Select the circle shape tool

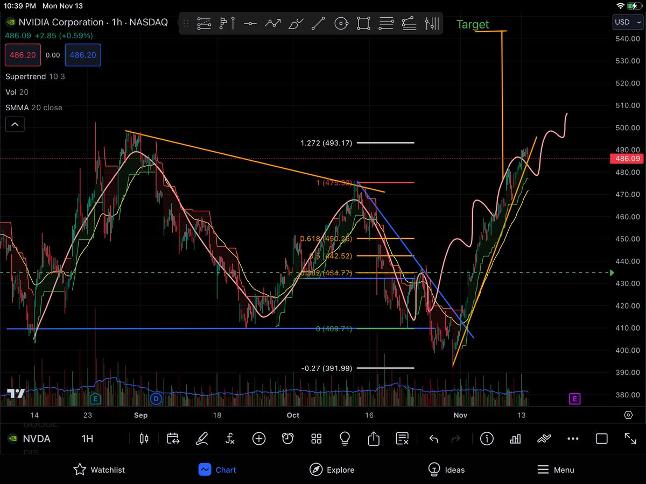click(341, 23)
